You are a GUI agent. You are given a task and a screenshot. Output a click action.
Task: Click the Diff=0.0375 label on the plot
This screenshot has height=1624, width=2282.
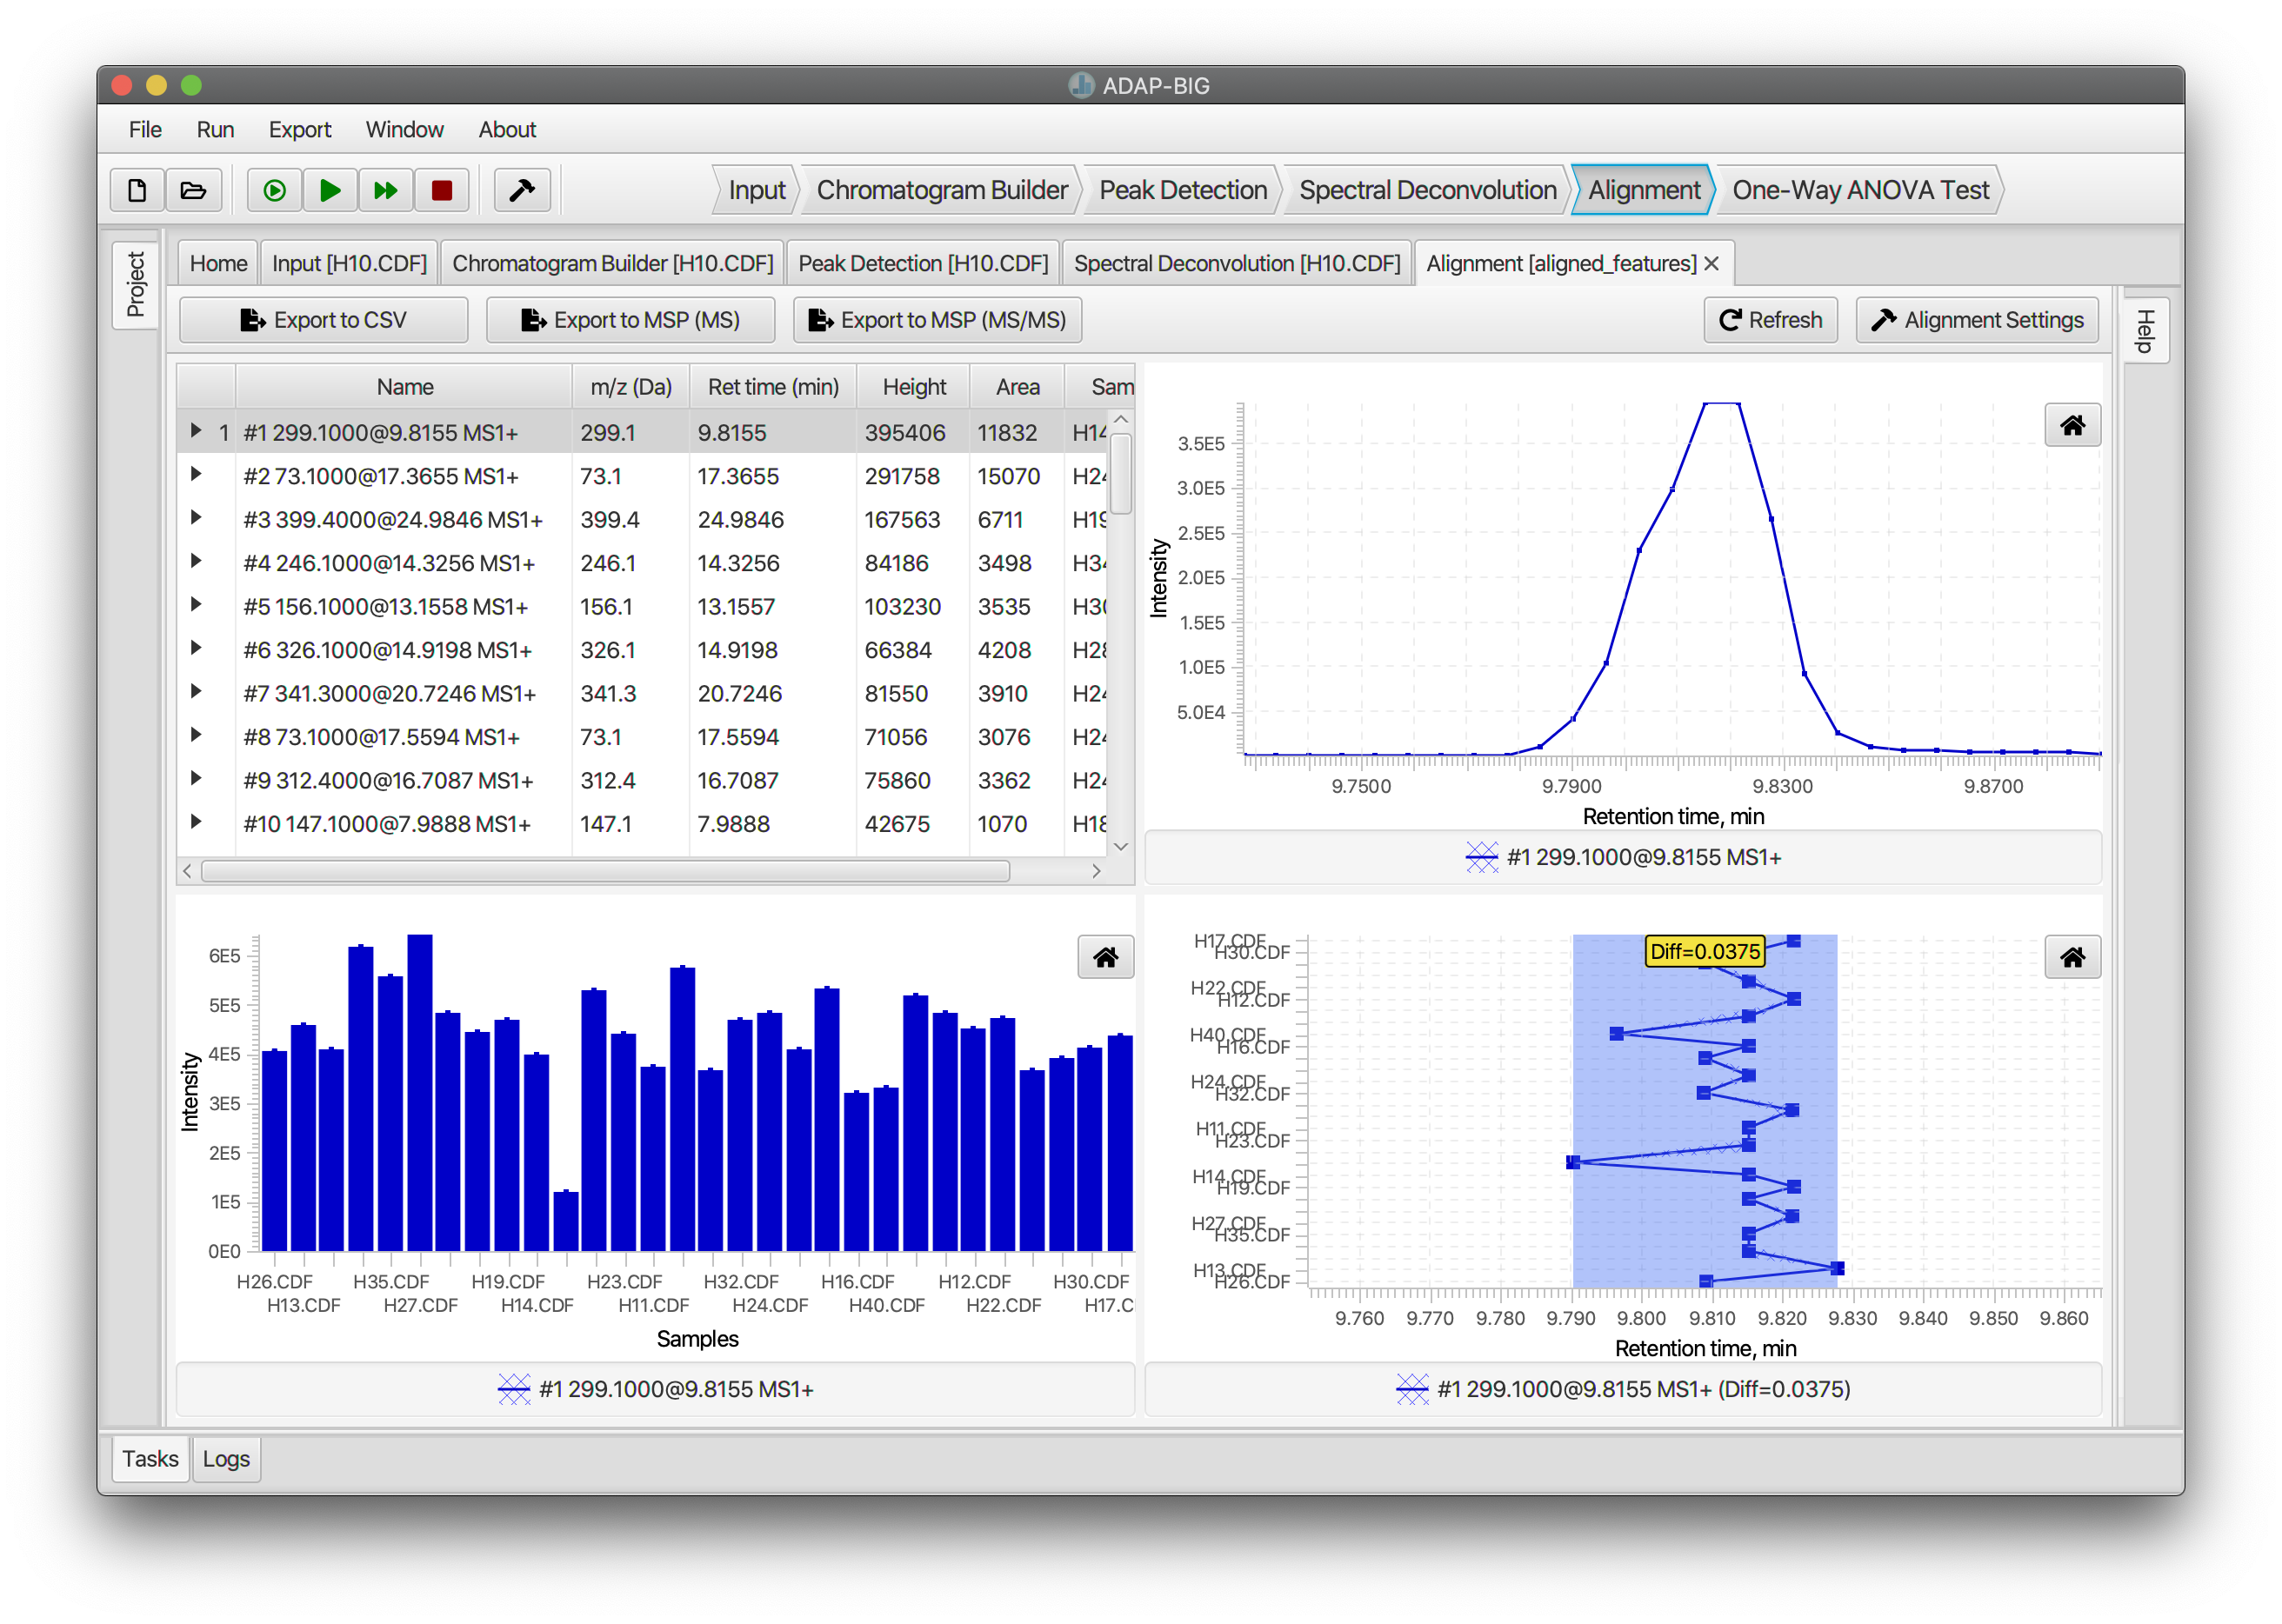coord(1704,951)
